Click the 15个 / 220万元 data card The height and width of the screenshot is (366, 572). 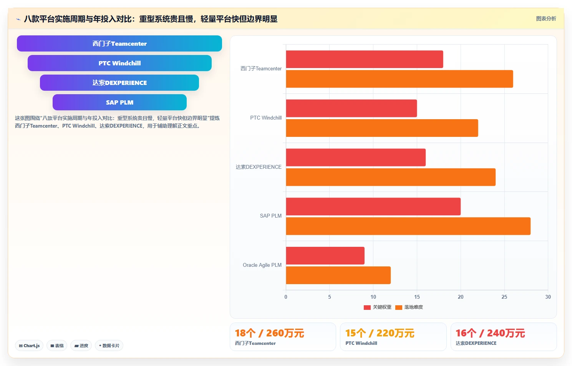coord(393,337)
